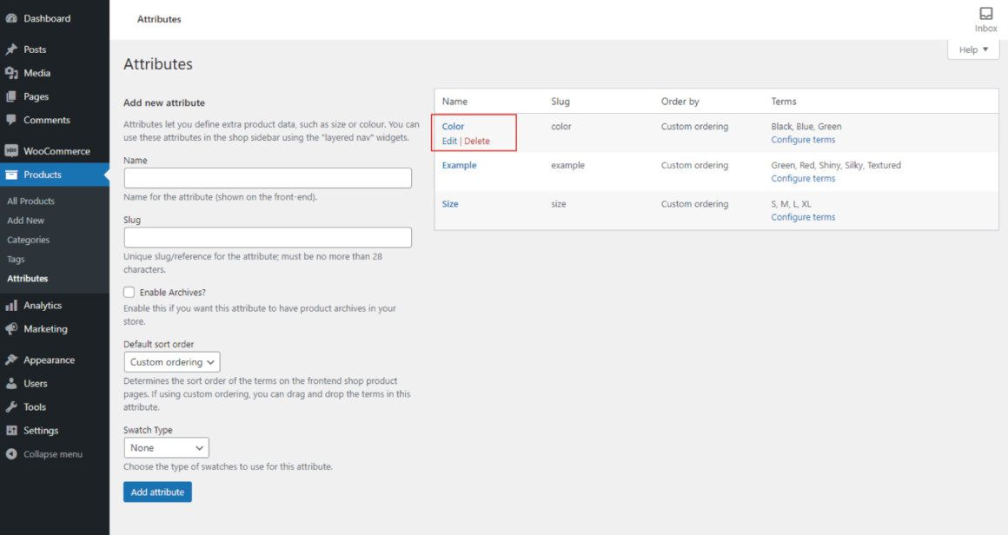Click the Dashboard gauge icon
This screenshot has width=1008, height=535.
coord(11,18)
